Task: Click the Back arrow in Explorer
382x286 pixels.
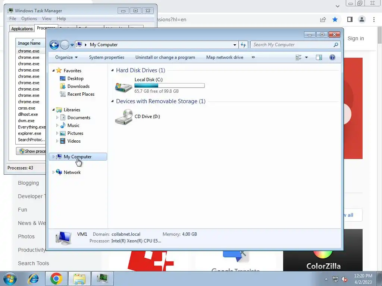Action: tap(54, 45)
